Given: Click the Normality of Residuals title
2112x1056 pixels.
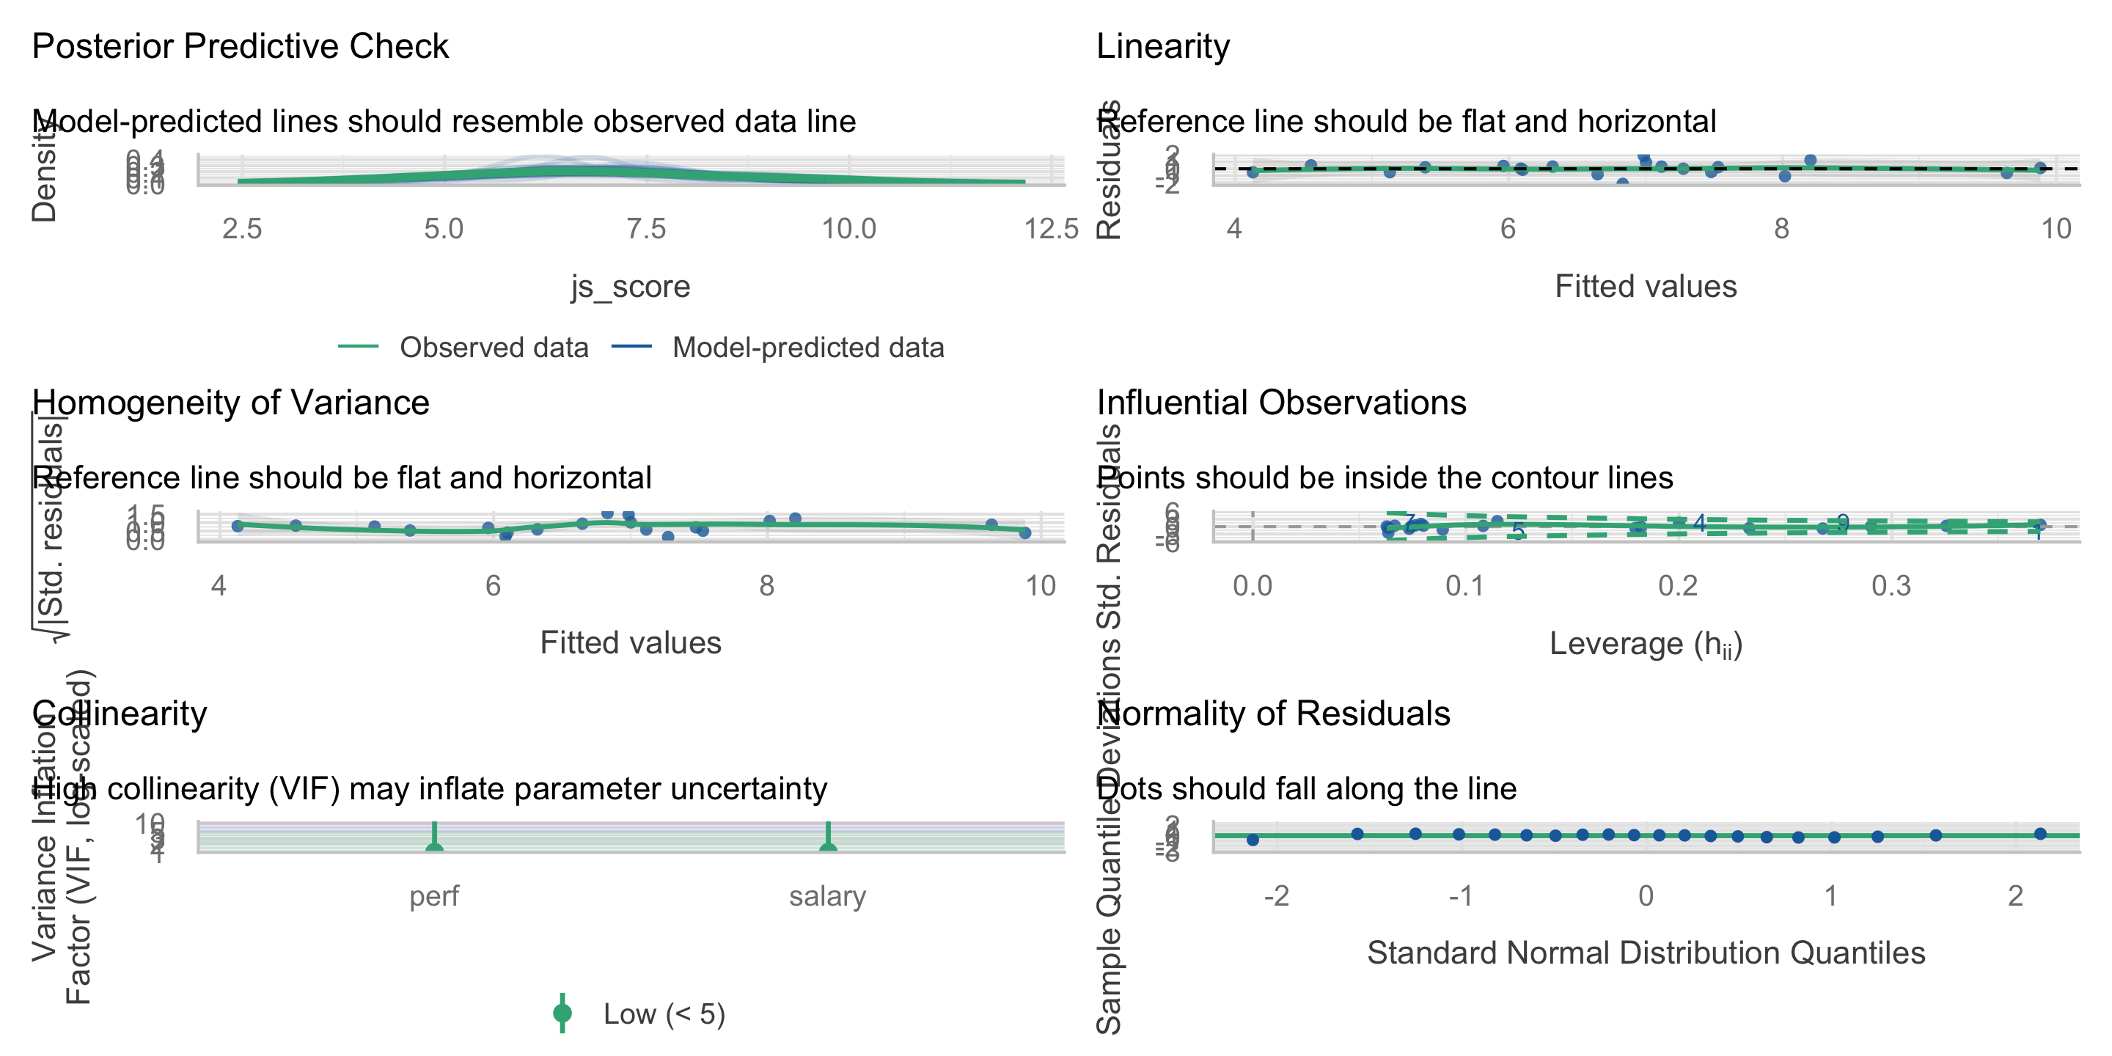Looking at the screenshot, I should [1273, 714].
